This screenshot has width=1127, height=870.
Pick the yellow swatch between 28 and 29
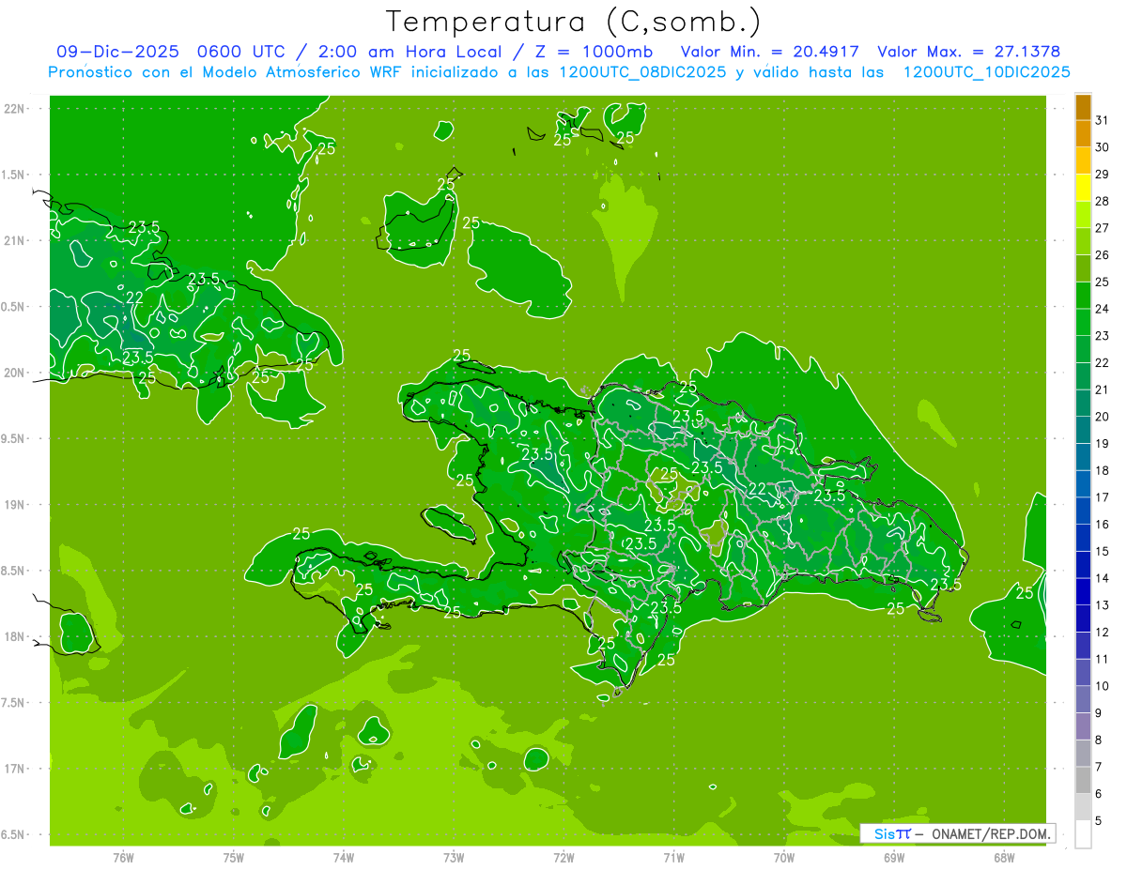click(1083, 188)
